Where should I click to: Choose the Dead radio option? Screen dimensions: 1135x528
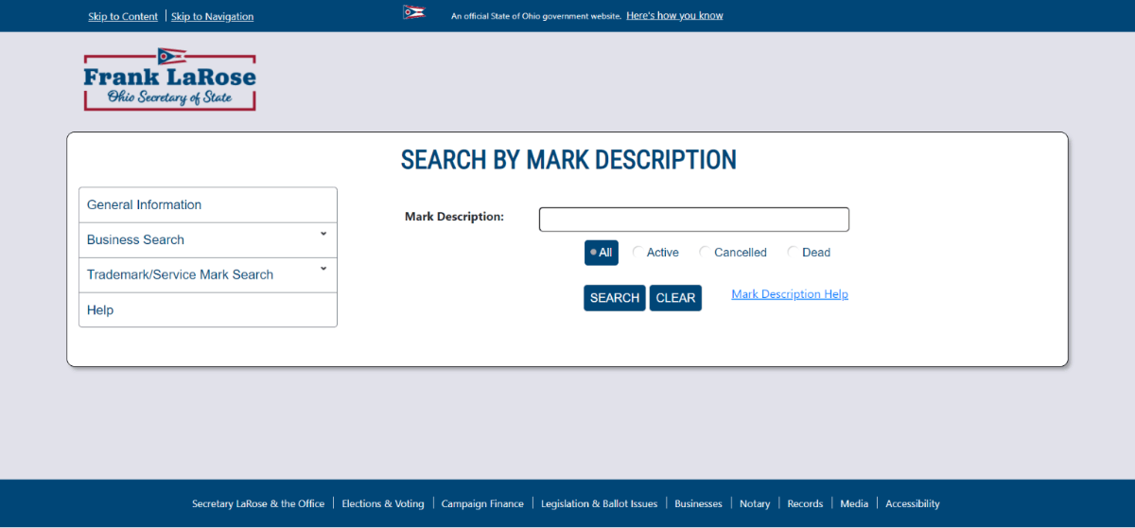coord(792,253)
